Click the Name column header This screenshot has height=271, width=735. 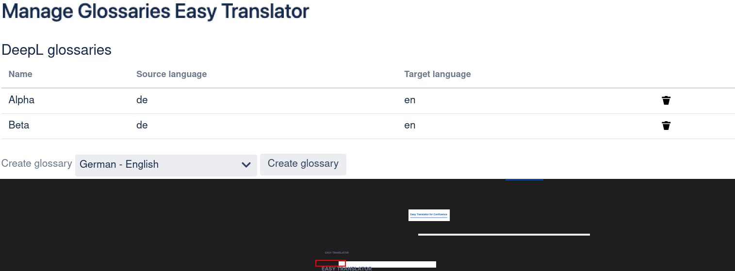(x=20, y=74)
